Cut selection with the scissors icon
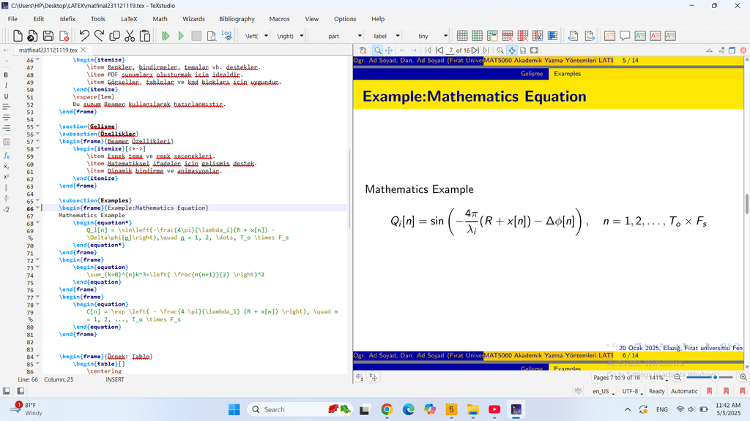 [x=130, y=36]
